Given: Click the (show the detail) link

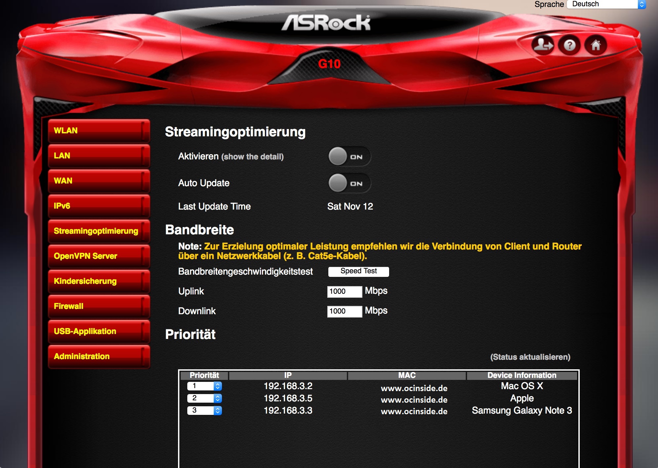Looking at the screenshot, I should [x=252, y=157].
